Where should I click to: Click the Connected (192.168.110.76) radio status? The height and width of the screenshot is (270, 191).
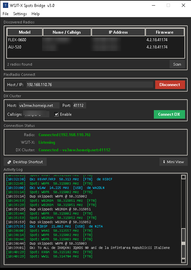[x=64, y=135]
